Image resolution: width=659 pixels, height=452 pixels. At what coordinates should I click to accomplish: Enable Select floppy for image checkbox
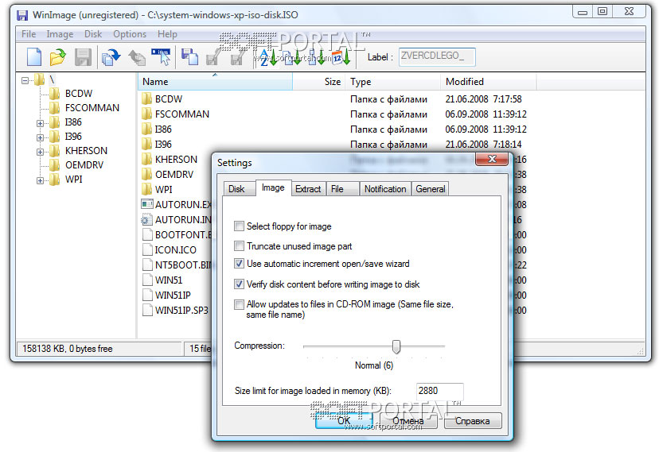[x=239, y=226]
